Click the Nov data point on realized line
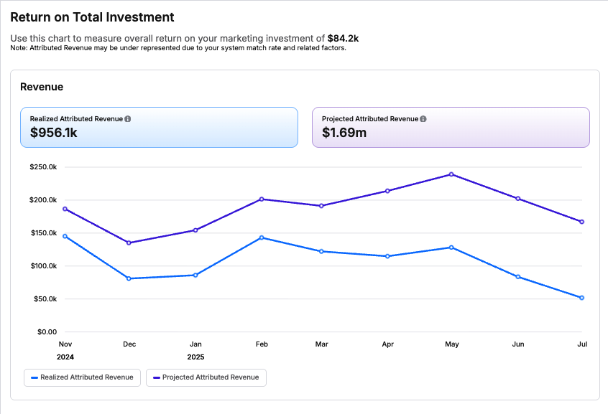 [x=65, y=236]
